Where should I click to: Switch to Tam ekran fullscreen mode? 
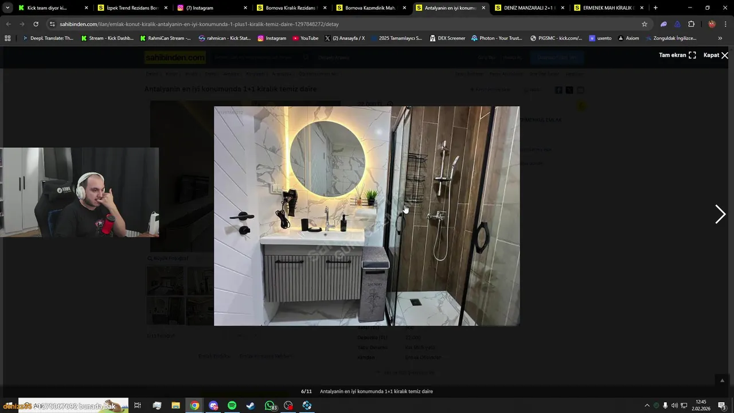(677, 55)
